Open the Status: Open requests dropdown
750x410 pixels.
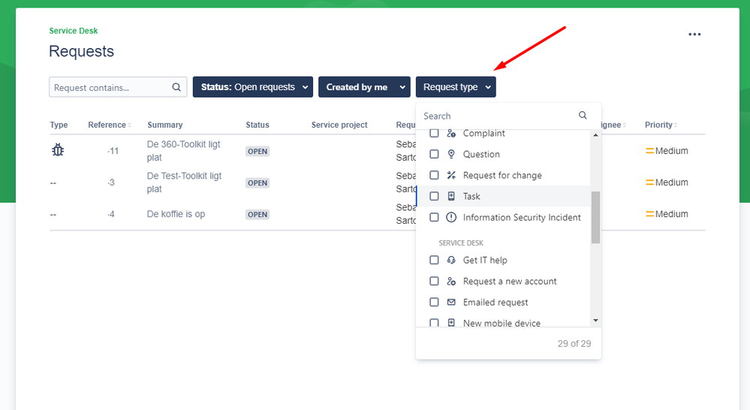[x=252, y=87]
